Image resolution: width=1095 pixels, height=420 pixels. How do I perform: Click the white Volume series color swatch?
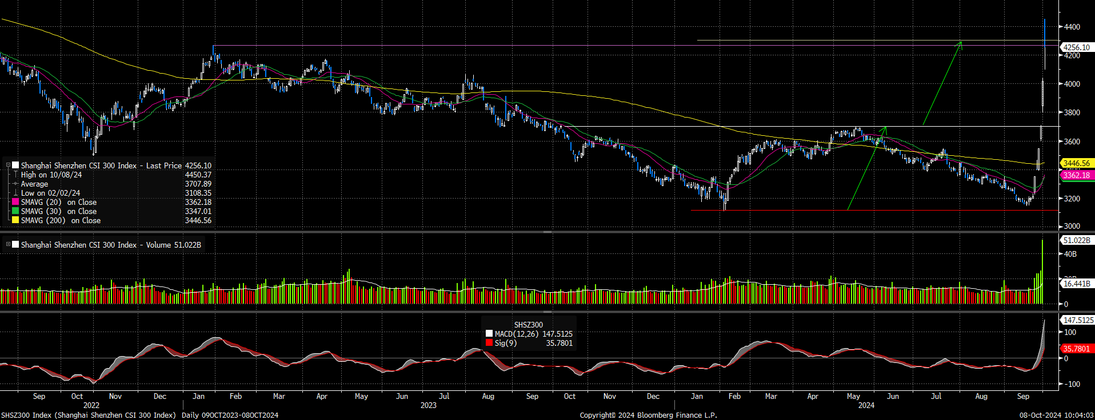16,244
